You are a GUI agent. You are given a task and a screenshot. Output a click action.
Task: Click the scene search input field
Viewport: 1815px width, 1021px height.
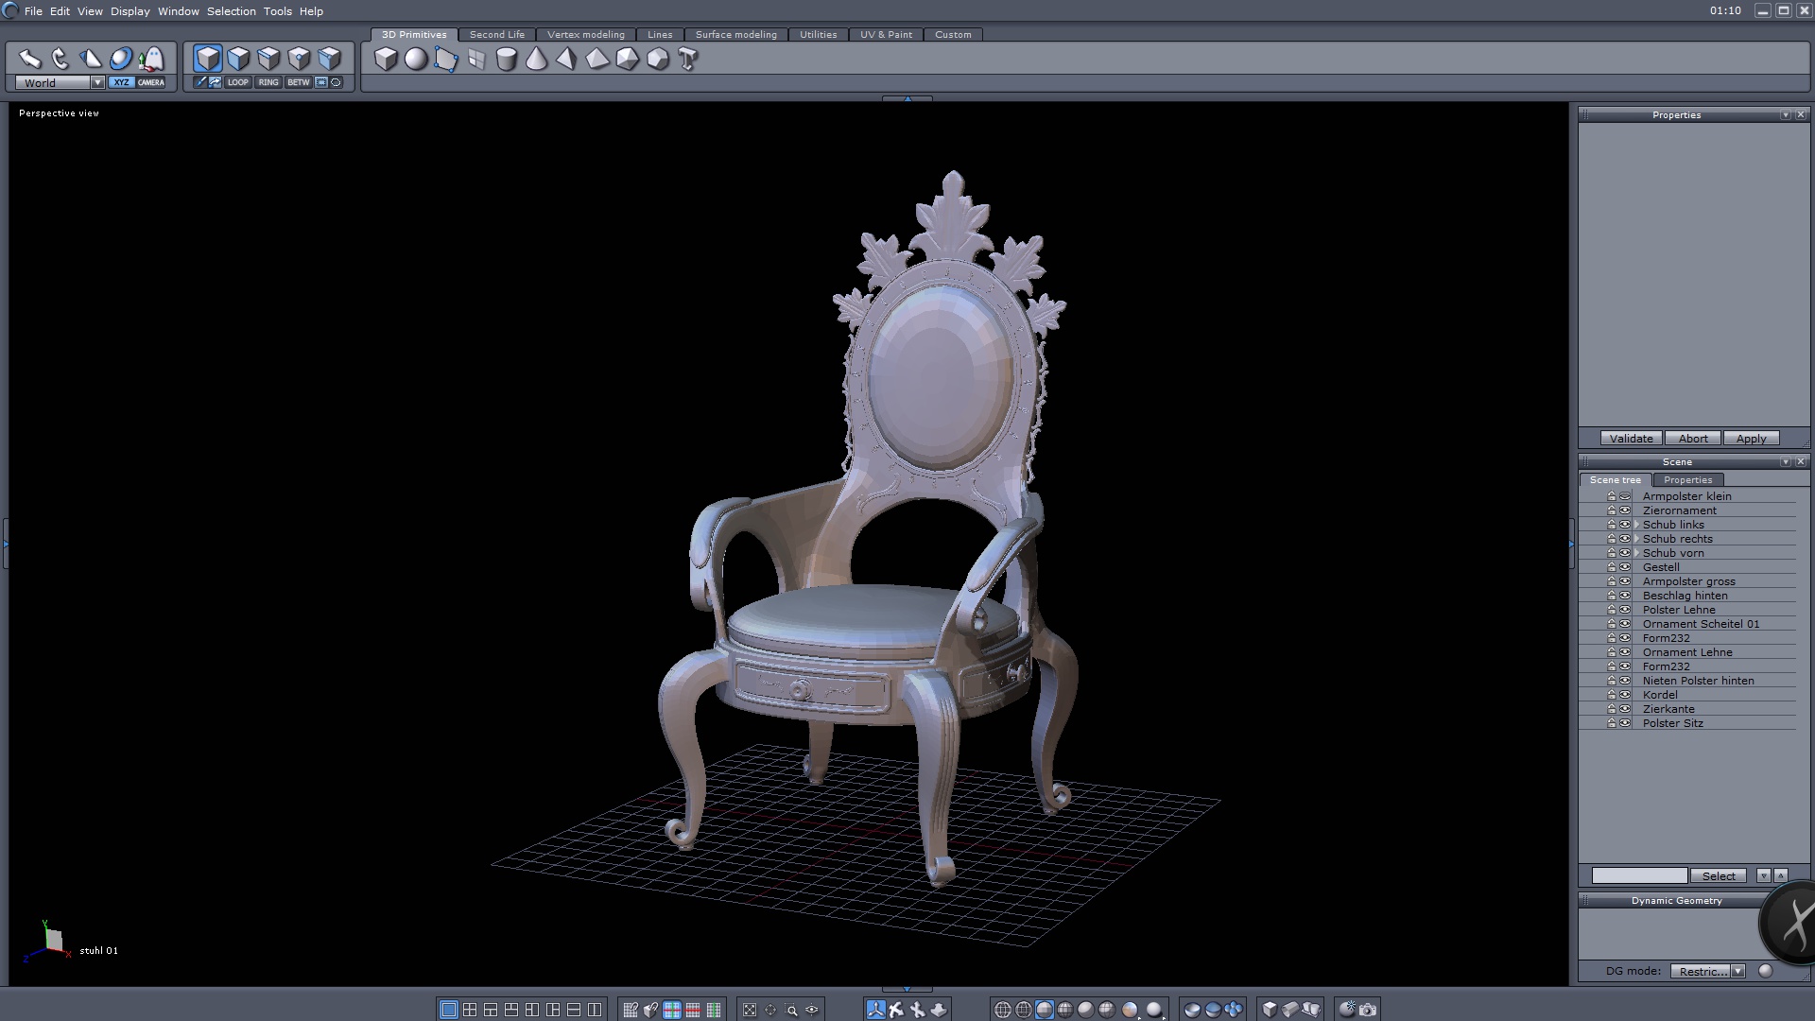pyautogui.click(x=1638, y=876)
